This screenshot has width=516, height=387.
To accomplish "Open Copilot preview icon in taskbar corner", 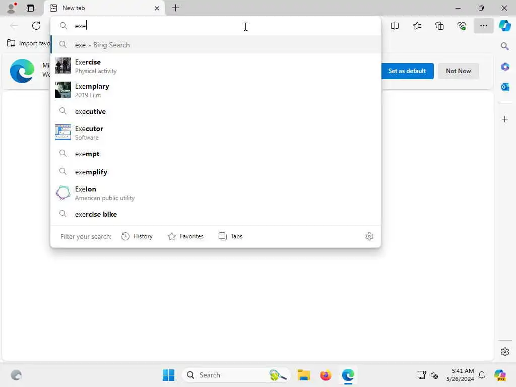I will point(500,375).
